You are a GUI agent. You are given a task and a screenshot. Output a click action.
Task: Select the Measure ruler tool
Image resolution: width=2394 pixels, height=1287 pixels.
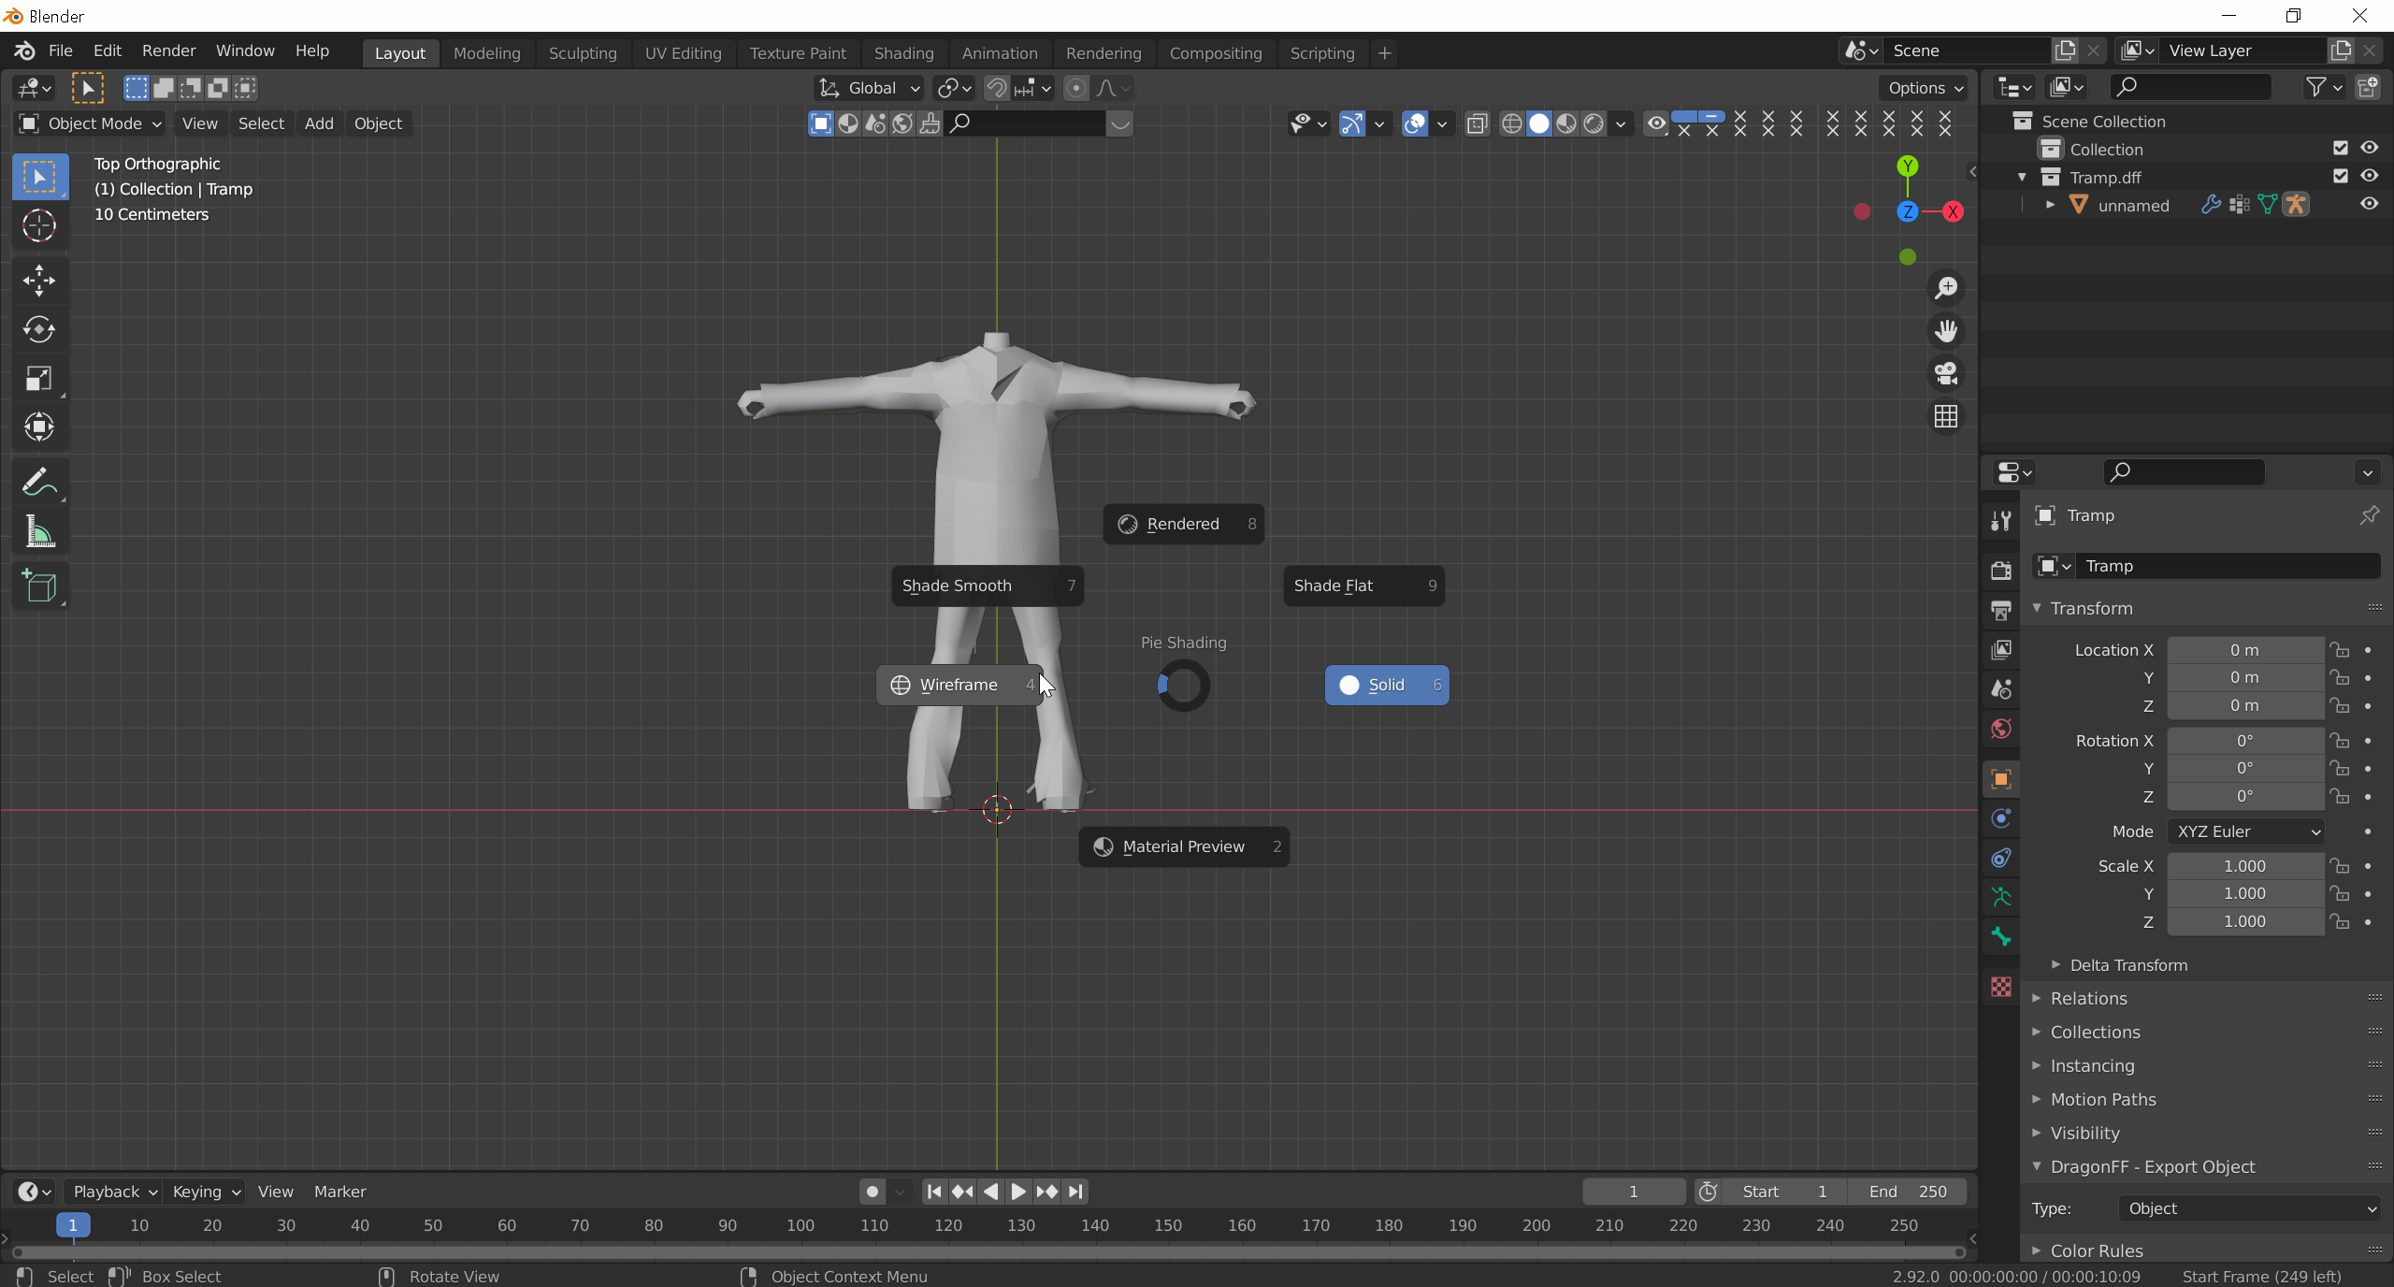click(x=39, y=533)
